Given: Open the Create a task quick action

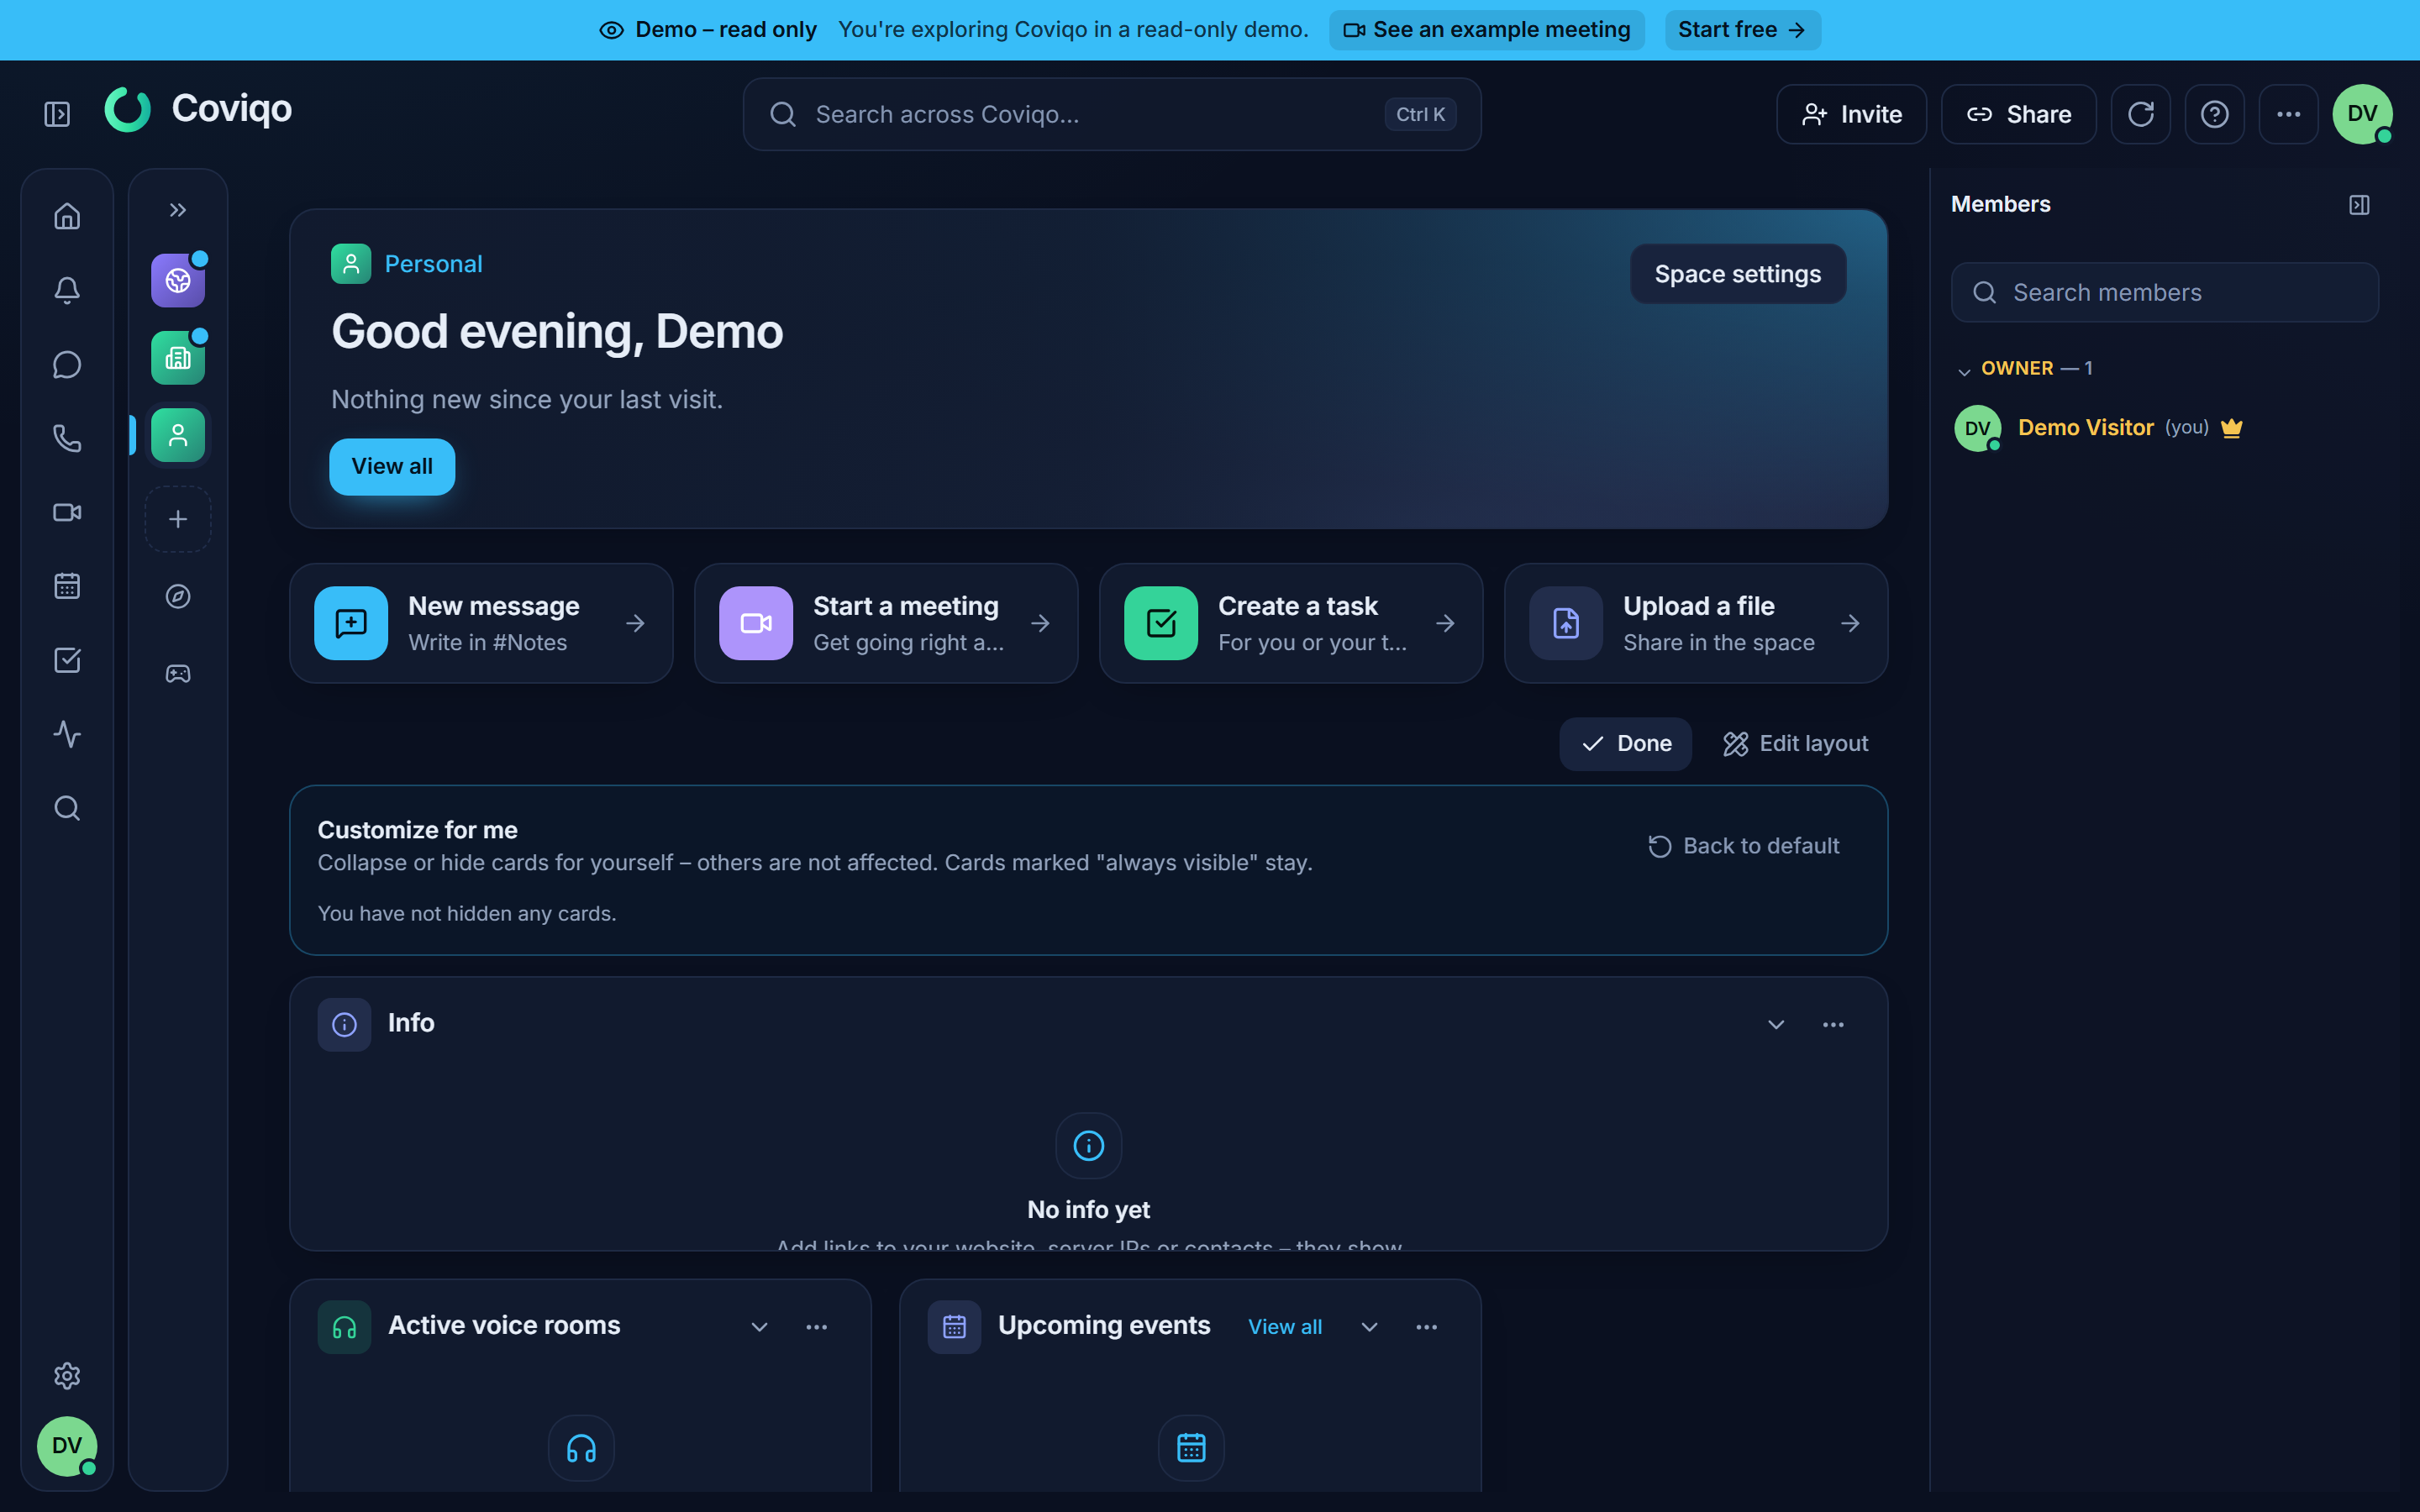Looking at the screenshot, I should 1291,623.
